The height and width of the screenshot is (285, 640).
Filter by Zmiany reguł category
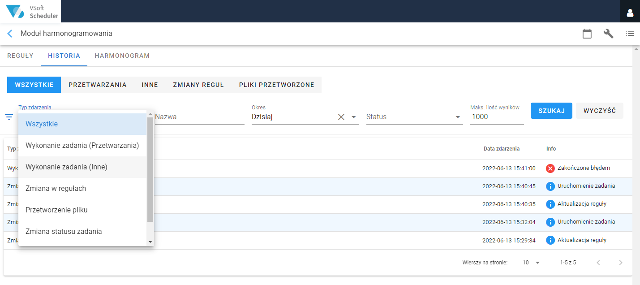coord(198,85)
